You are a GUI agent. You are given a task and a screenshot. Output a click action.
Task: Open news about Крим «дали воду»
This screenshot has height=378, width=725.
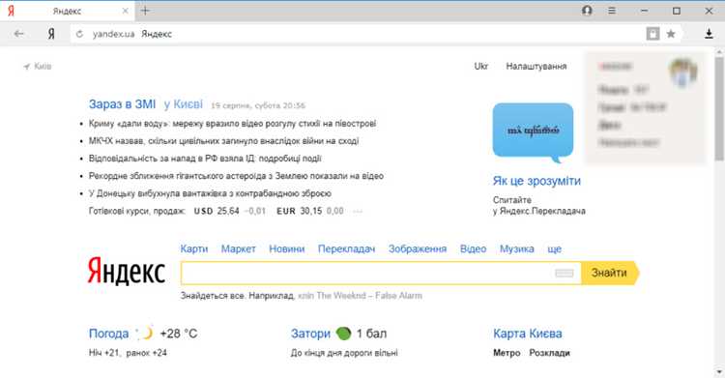coord(232,124)
